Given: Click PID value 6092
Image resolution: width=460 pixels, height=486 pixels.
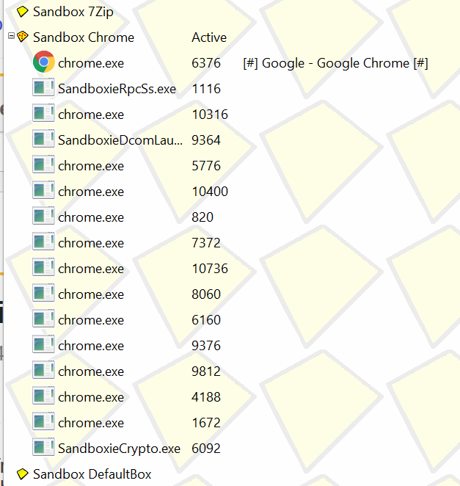Looking at the screenshot, I should coord(206,449).
